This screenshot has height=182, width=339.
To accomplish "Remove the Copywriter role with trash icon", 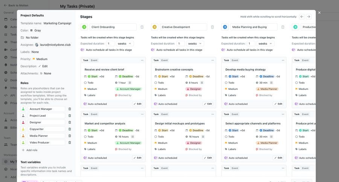I will click(70, 129).
